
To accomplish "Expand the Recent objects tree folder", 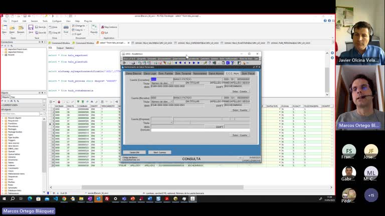I will (3, 118).
